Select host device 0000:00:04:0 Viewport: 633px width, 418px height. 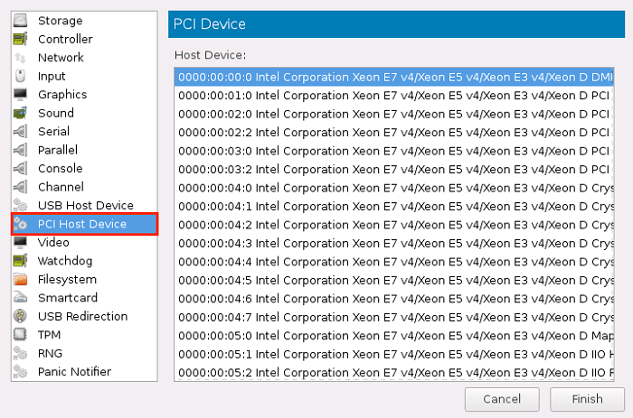pyautogui.click(x=394, y=189)
